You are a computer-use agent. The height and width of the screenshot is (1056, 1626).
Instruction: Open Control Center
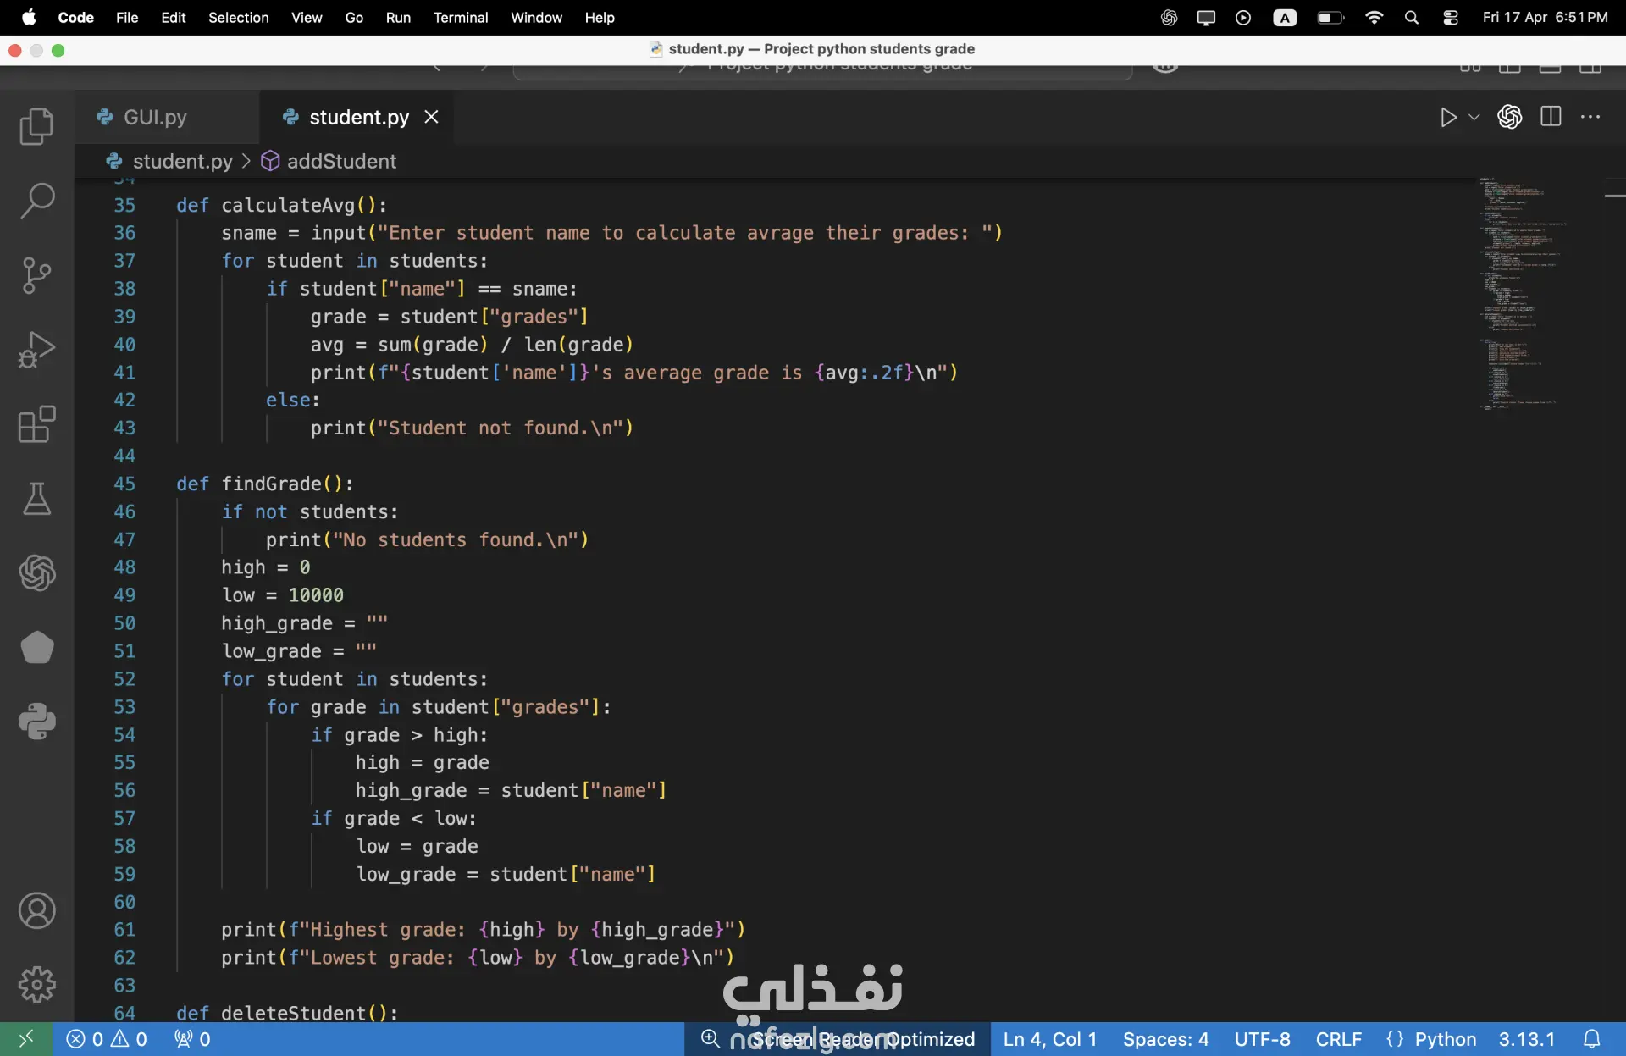(1450, 17)
